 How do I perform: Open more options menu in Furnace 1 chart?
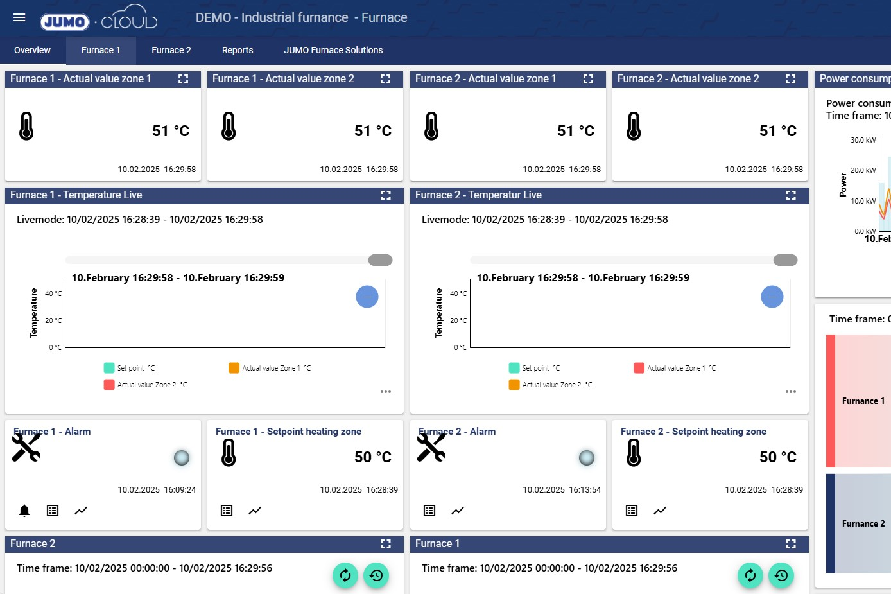(385, 392)
